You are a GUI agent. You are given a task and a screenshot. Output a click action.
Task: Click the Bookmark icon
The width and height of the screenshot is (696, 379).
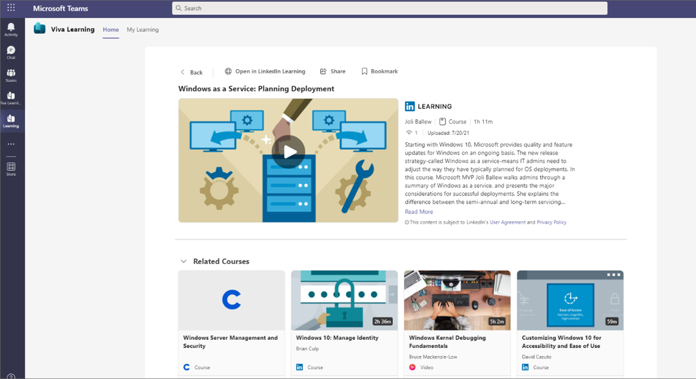click(364, 71)
